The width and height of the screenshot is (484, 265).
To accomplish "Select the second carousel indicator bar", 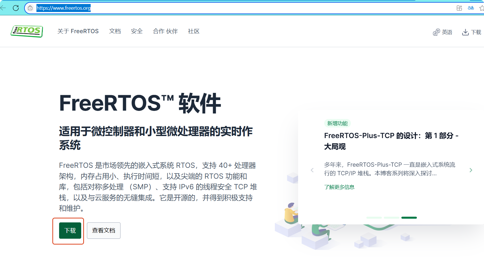I will click(x=392, y=218).
